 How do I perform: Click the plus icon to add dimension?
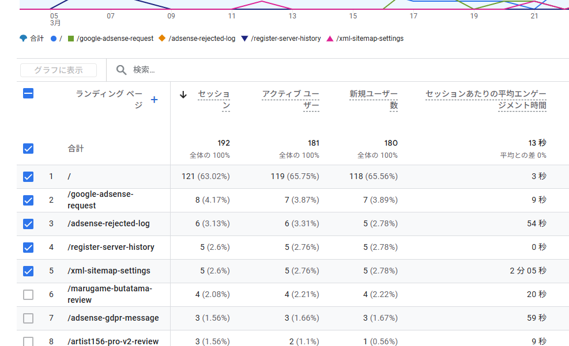coord(154,100)
